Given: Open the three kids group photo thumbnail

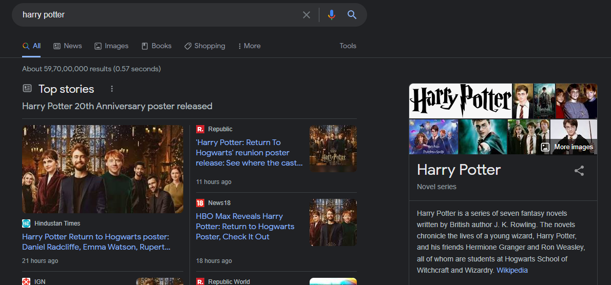Looking at the screenshot, I should (x=576, y=101).
